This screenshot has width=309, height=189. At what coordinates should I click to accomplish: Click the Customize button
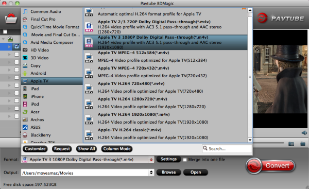[35, 149]
